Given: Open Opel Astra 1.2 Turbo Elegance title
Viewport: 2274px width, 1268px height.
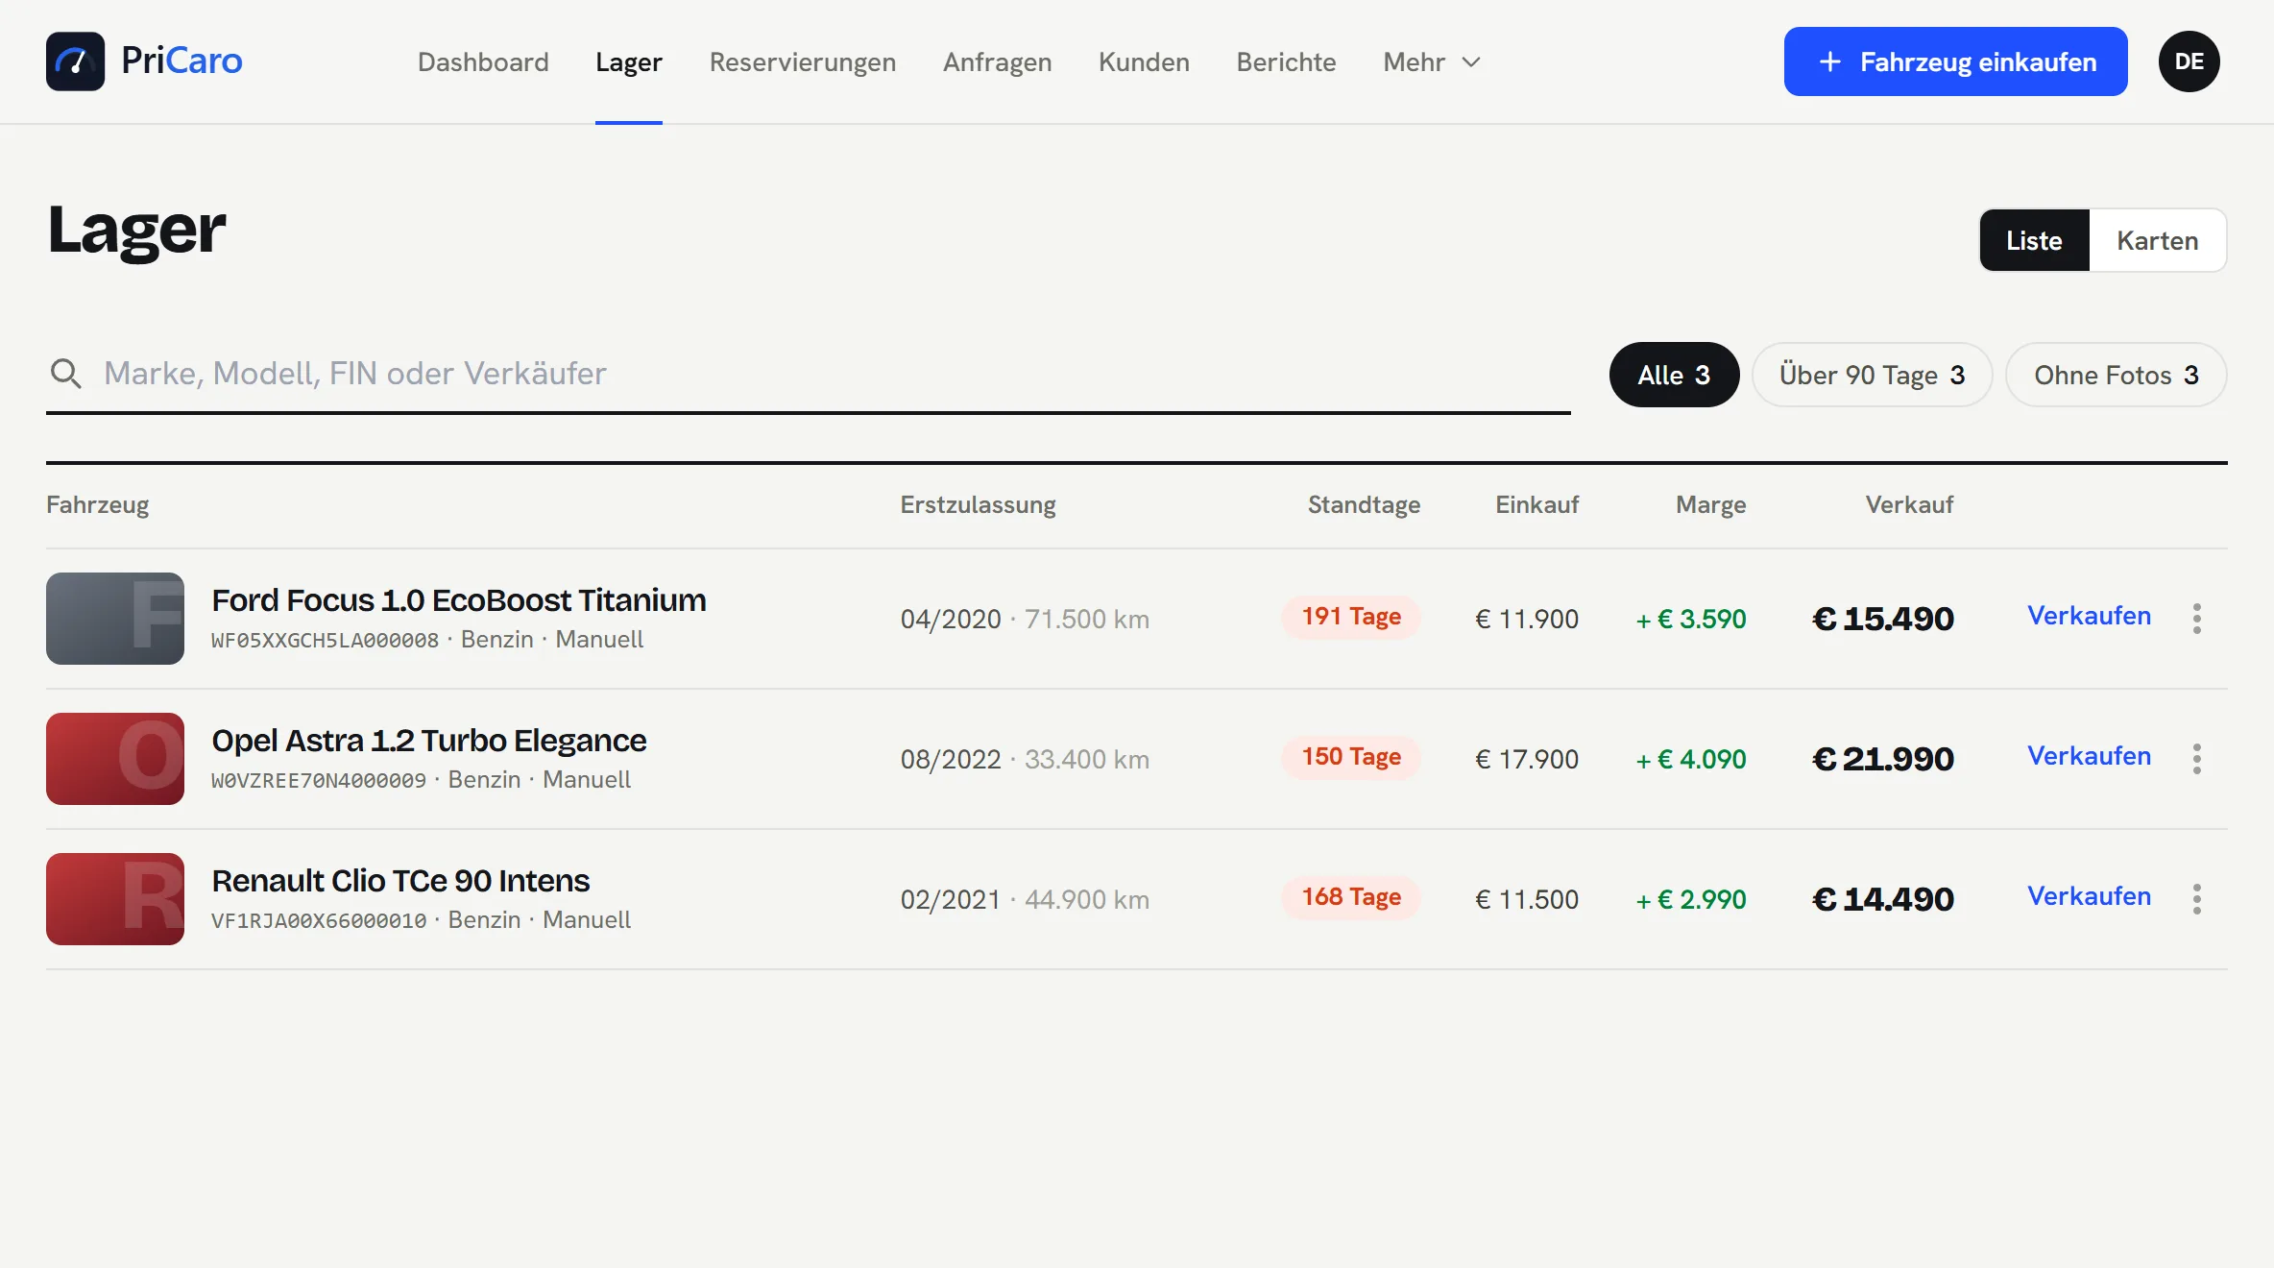Looking at the screenshot, I should 429,741.
